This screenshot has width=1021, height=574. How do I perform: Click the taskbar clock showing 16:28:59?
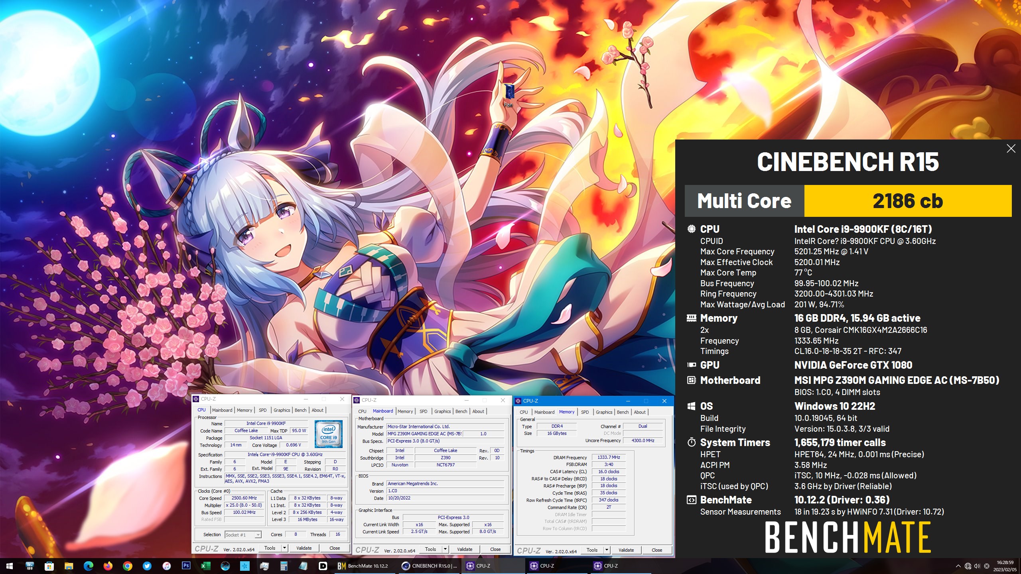(1005, 566)
